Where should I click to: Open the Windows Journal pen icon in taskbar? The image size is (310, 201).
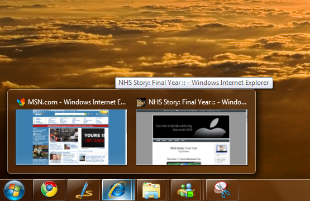tap(84, 190)
